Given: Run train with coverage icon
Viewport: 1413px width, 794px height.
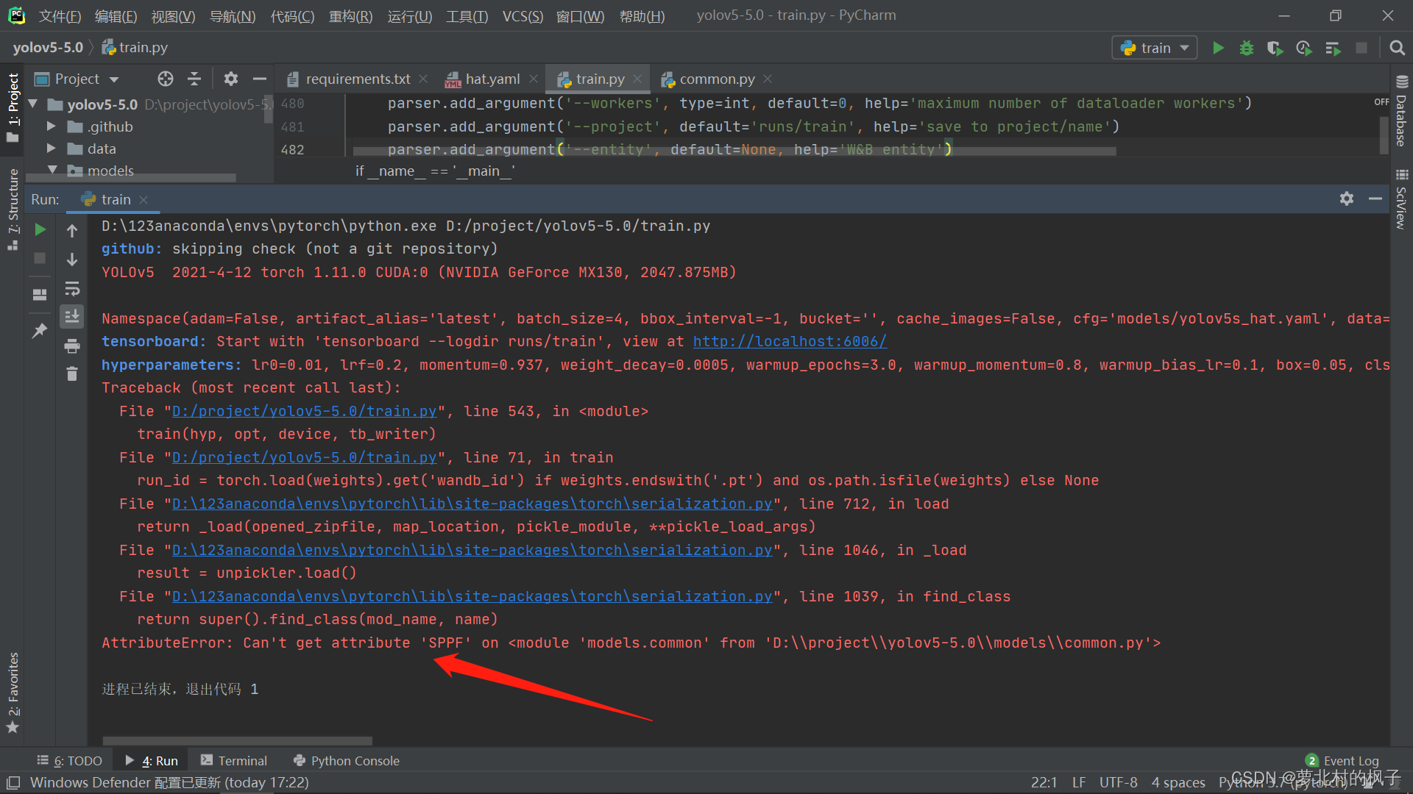Looking at the screenshot, I should [1275, 48].
